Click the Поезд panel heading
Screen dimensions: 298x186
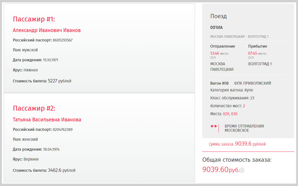[218, 16]
